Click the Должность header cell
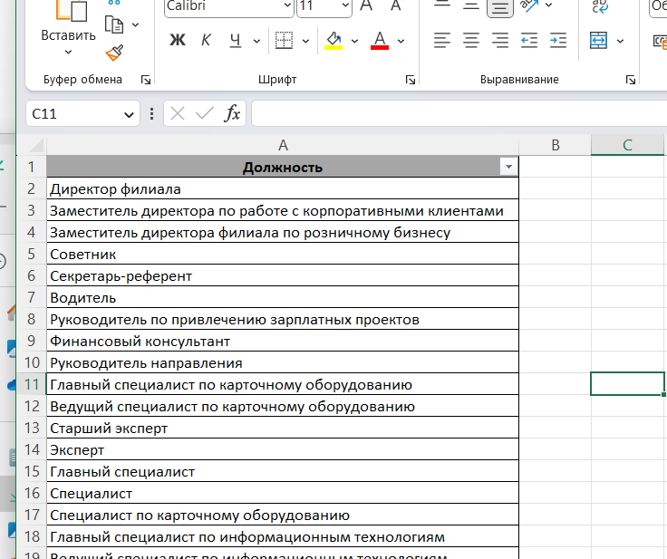667x559 pixels. tap(283, 167)
